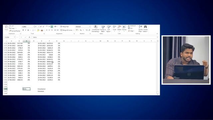
Task: Click the Align Right icon
Action: (x=52, y=30)
